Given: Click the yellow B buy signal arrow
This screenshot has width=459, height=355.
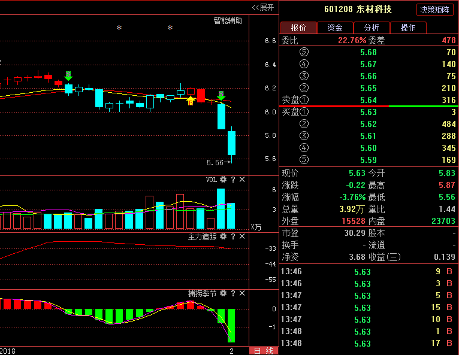Looking at the screenshot, I should (191, 101).
